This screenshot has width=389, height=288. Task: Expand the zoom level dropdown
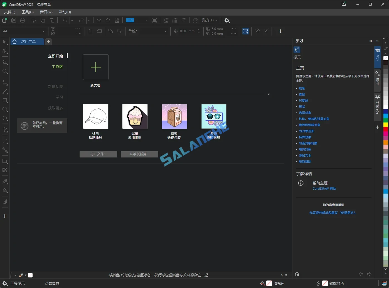146,20
